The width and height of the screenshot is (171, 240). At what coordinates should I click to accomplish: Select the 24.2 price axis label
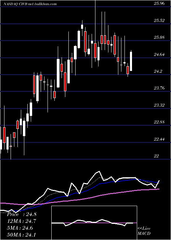[x=158, y=71]
